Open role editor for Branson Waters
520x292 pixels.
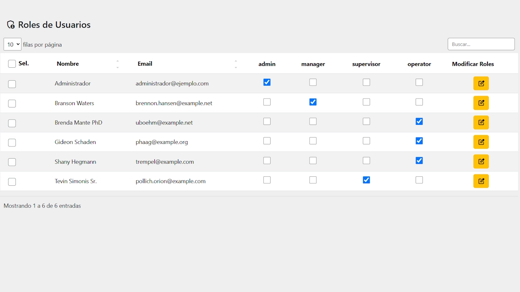pyautogui.click(x=481, y=103)
